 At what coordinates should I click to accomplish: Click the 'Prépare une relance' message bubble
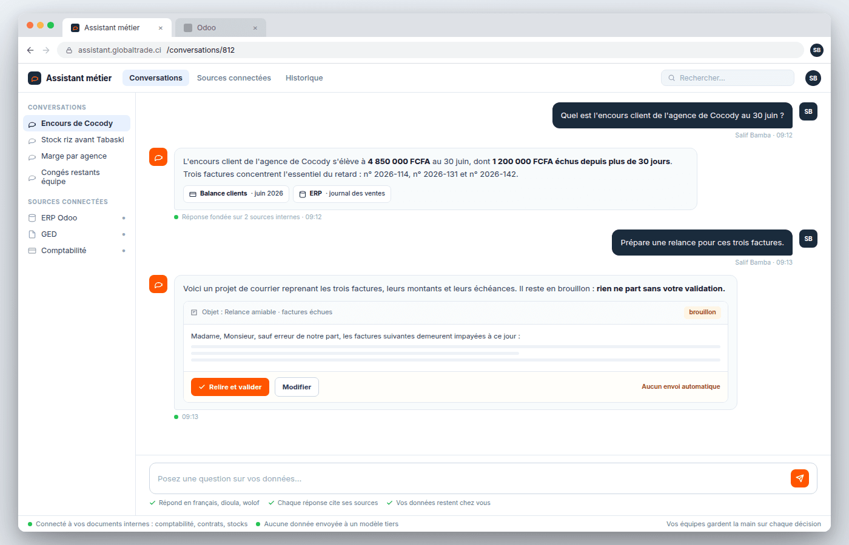[x=702, y=243]
